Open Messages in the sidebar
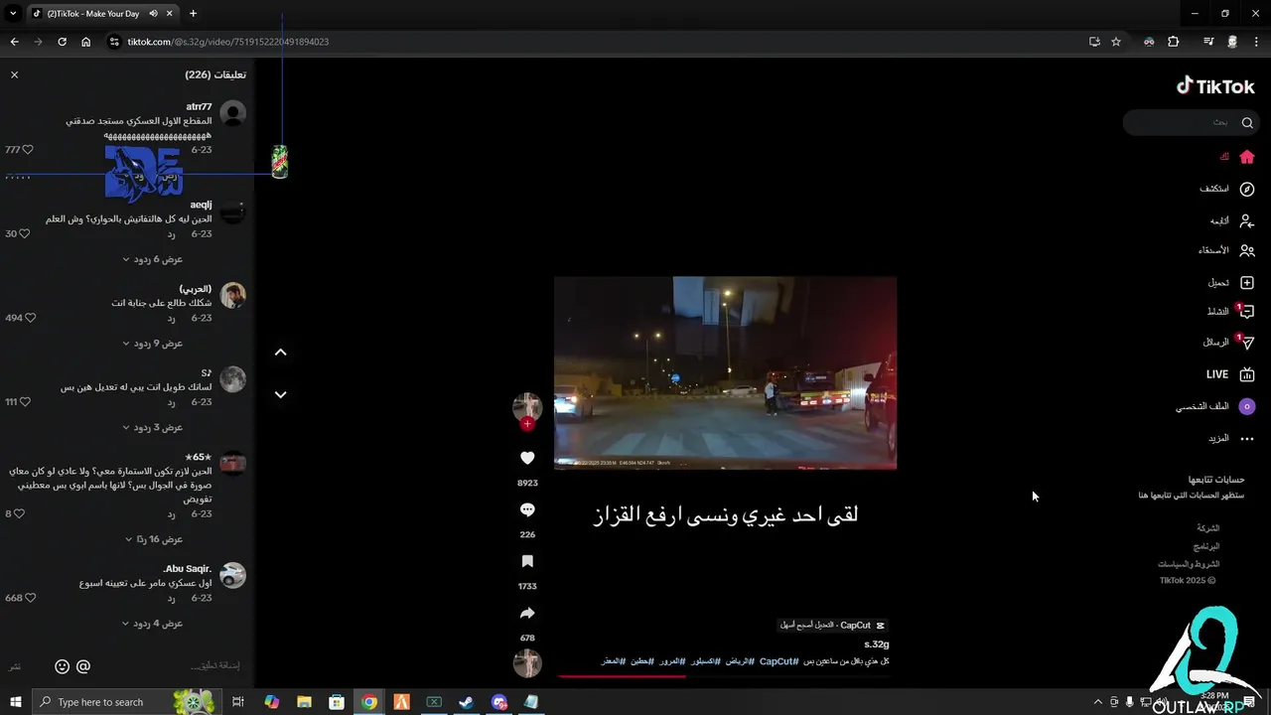Screen dimensions: 1271x715 click(x=1228, y=343)
